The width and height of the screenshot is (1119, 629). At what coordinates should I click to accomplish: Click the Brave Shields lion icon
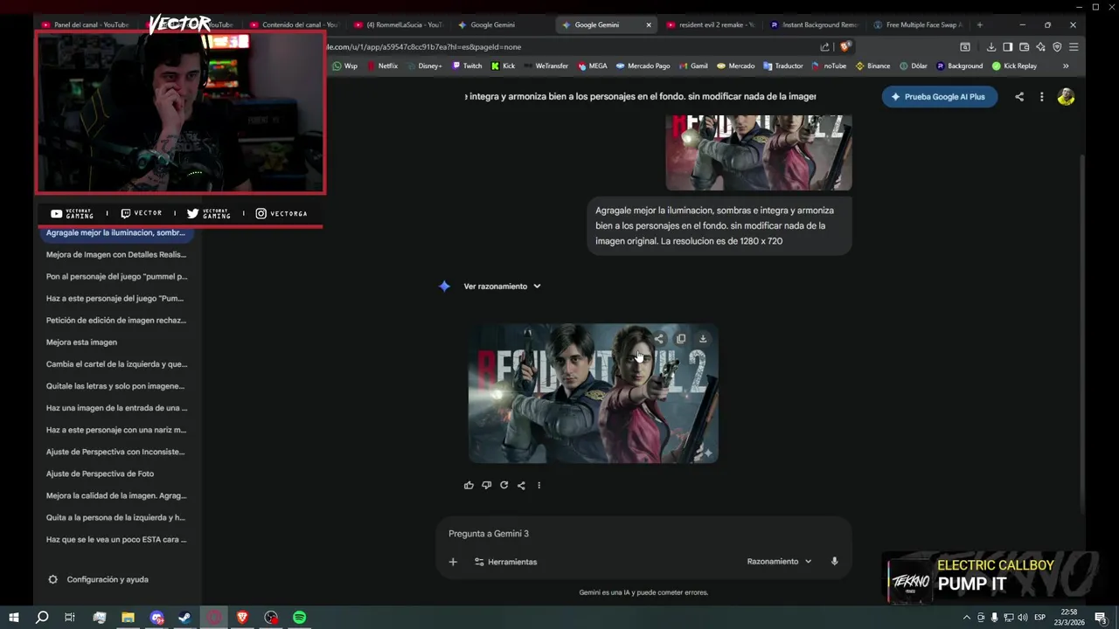point(844,47)
